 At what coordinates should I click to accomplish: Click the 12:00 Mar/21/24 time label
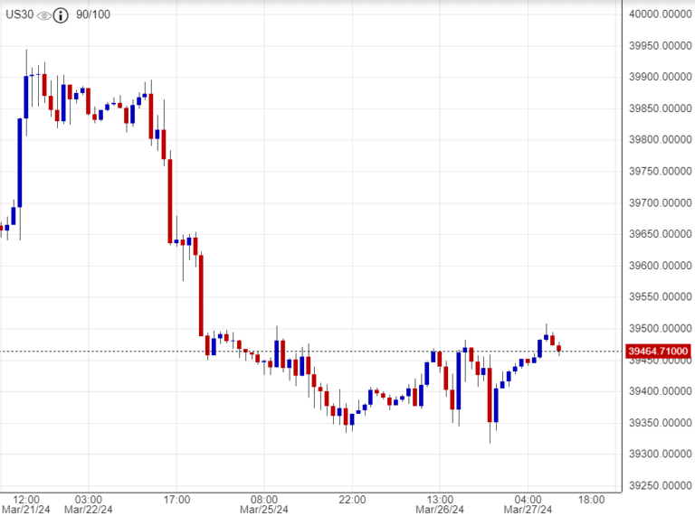coord(26,503)
